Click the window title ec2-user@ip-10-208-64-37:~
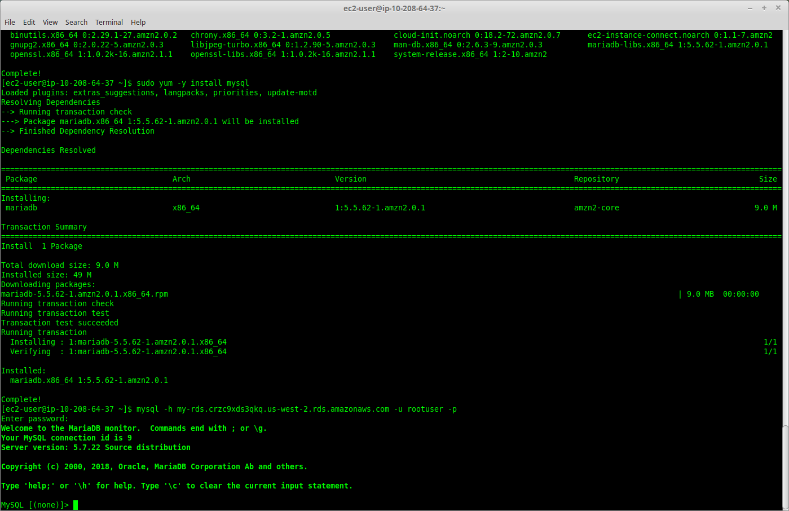Screen dimensions: 789x511 point(394,8)
